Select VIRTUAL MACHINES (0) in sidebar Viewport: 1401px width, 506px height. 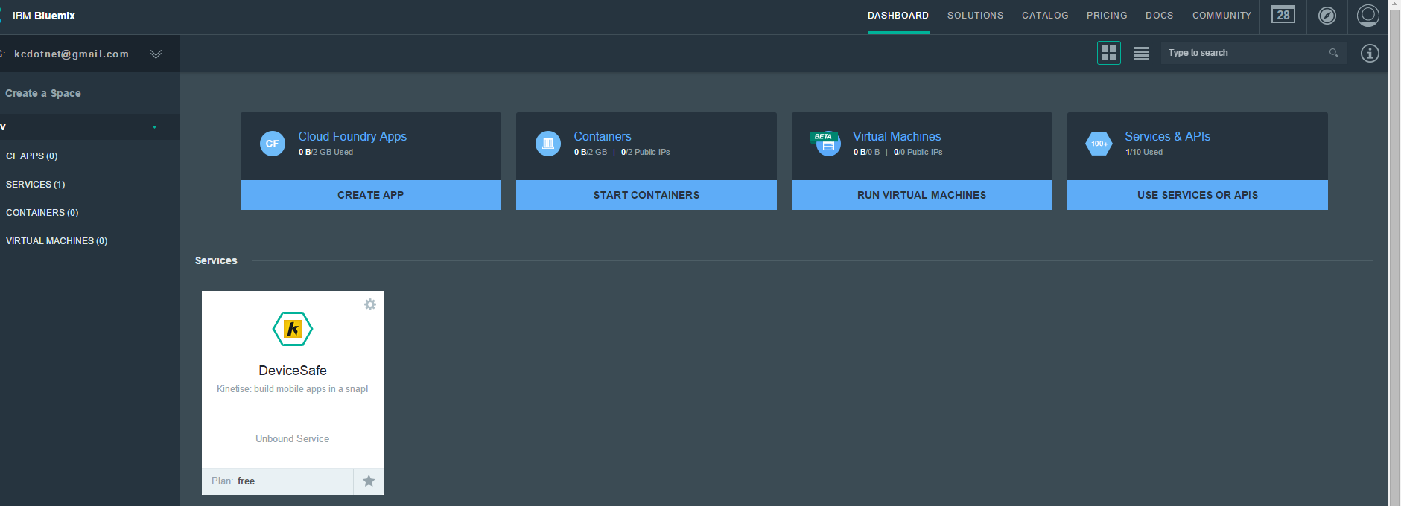(x=57, y=241)
